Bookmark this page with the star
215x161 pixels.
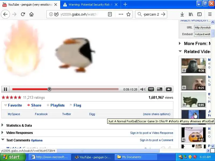[128, 14]
